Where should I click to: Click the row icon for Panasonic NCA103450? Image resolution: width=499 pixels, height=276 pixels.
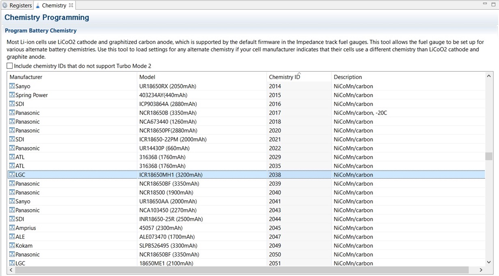tap(12, 210)
